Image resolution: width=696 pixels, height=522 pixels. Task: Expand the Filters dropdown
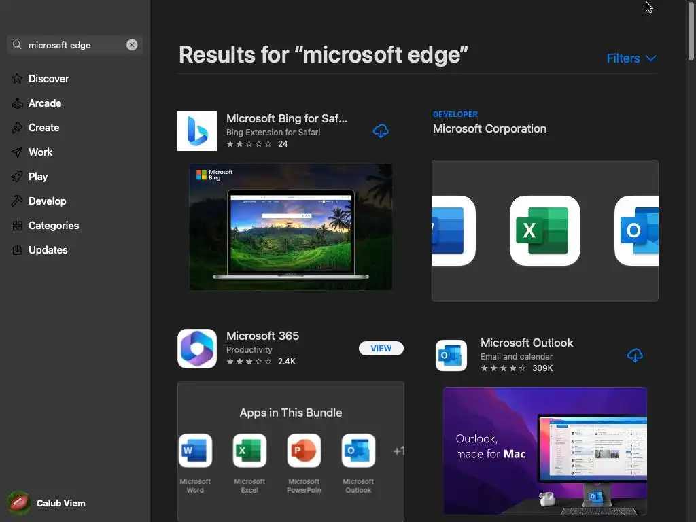click(x=631, y=58)
